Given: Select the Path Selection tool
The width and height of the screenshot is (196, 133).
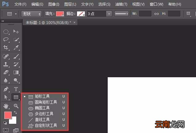Looking at the screenshot, I should pos(6,97).
